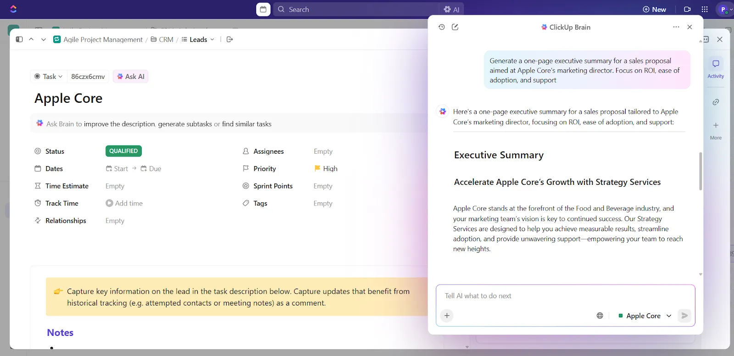Click the empty Sprint Points value

[x=323, y=186]
